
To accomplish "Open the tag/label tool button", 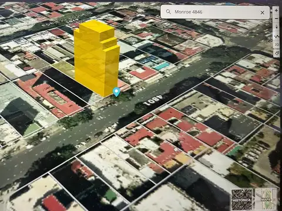I will (277, 53).
